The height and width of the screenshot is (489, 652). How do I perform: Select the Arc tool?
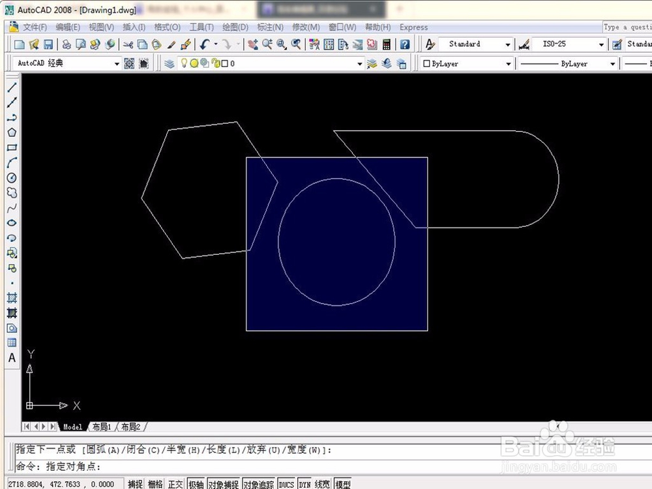[x=12, y=162]
